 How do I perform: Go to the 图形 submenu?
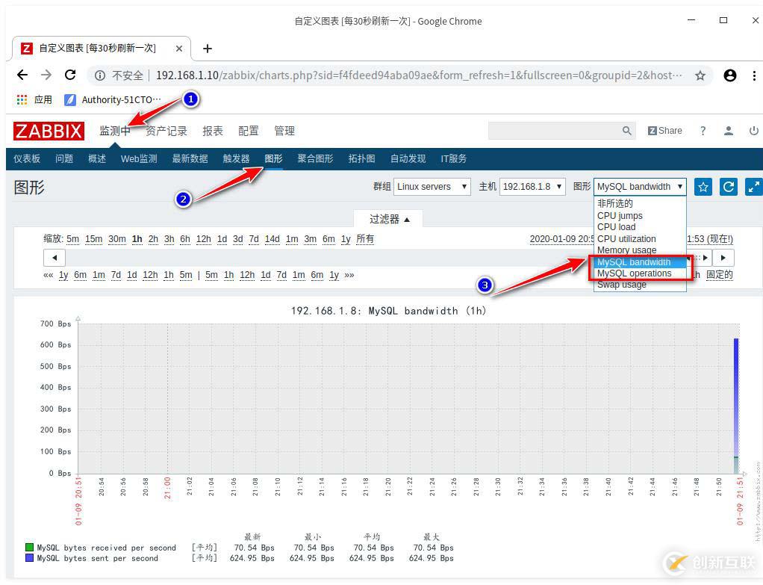273,158
